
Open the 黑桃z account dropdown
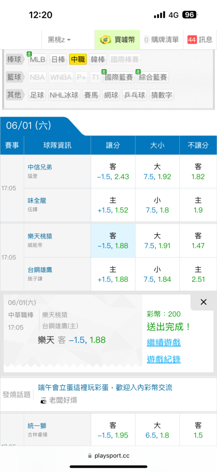point(59,40)
